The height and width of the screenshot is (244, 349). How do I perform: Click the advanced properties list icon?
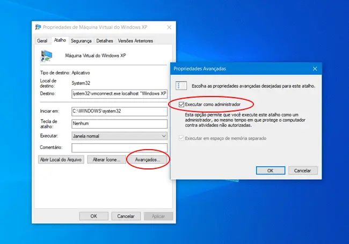point(181,85)
